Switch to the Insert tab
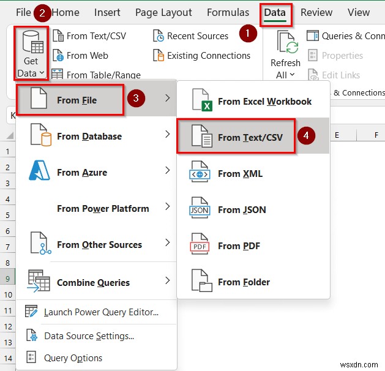 point(107,12)
